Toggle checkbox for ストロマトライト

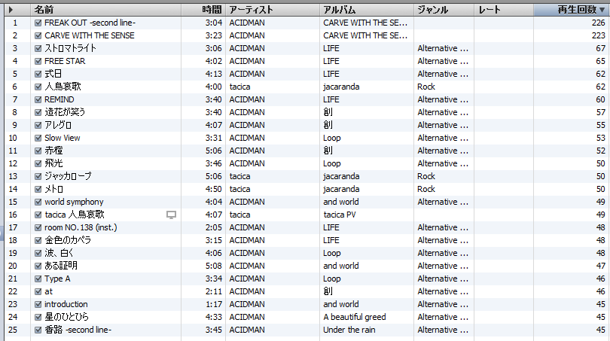(x=38, y=49)
